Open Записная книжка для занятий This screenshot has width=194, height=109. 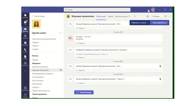pos(44,39)
